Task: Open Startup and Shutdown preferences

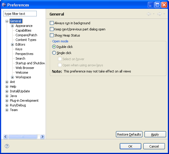Action: pos(30,63)
